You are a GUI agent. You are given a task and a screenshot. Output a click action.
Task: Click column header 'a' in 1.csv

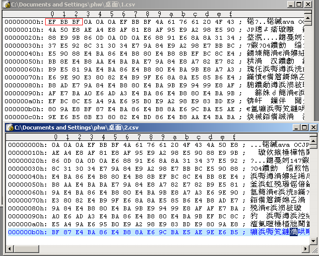pyautogui.click(x=171, y=14)
